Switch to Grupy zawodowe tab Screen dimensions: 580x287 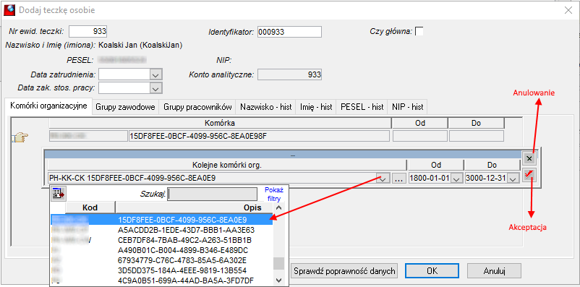[x=125, y=107]
